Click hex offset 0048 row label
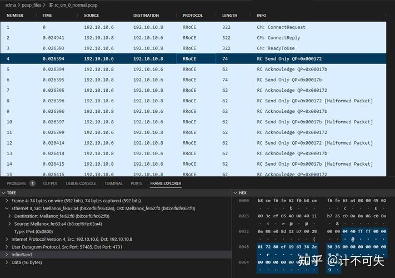Screen dimensions: 395x278 (x=243, y=247)
